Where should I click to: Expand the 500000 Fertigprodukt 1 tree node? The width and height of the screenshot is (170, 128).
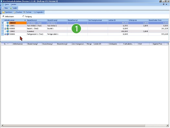(5, 34)
